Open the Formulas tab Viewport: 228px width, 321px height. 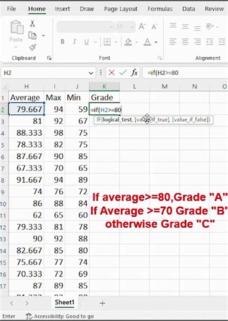pyautogui.click(x=160, y=9)
